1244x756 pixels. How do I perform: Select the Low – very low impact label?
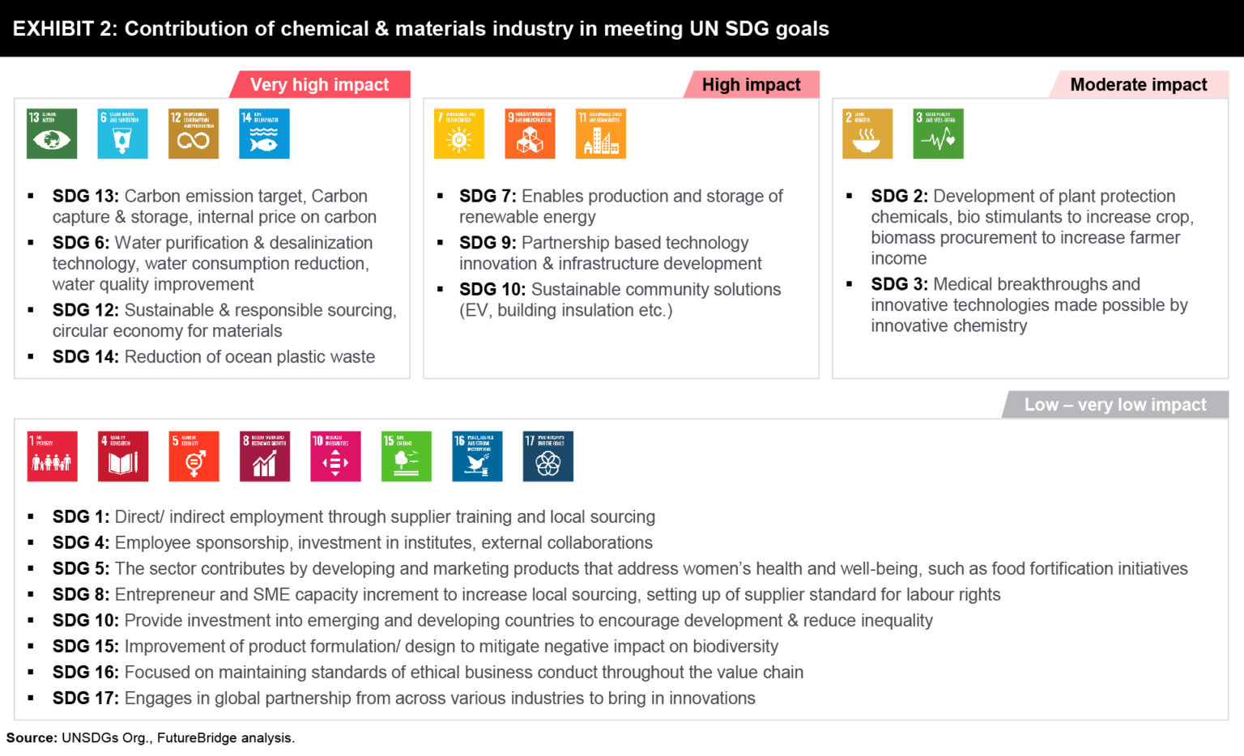(1115, 405)
